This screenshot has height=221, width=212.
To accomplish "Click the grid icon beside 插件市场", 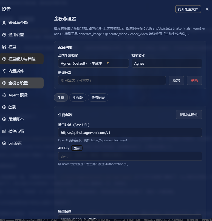I will [x=4, y=131].
